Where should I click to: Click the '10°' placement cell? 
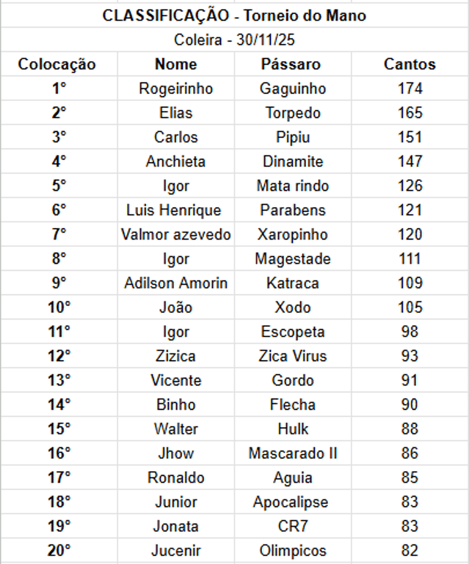click(59, 307)
